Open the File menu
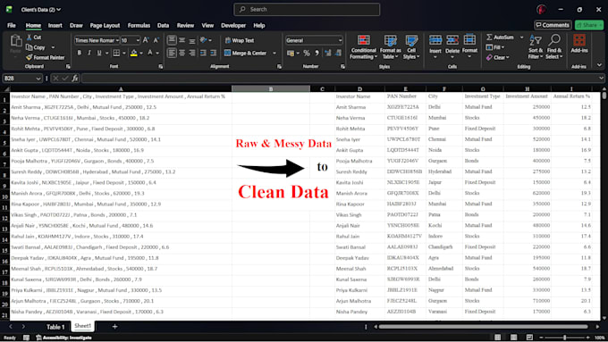Image resolution: width=608 pixels, height=342 pixels. click(x=12, y=25)
